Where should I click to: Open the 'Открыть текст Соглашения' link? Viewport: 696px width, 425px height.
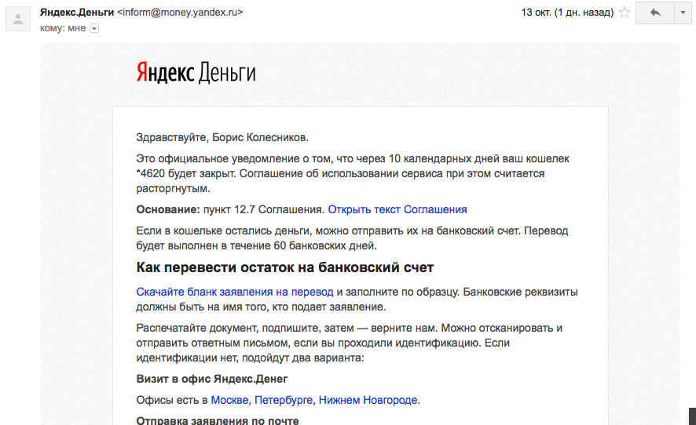coord(397,209)
